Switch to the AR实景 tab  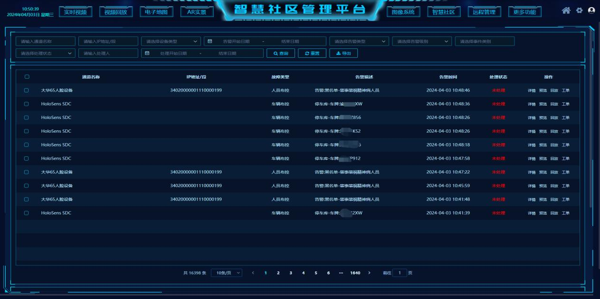coord(197,12)
